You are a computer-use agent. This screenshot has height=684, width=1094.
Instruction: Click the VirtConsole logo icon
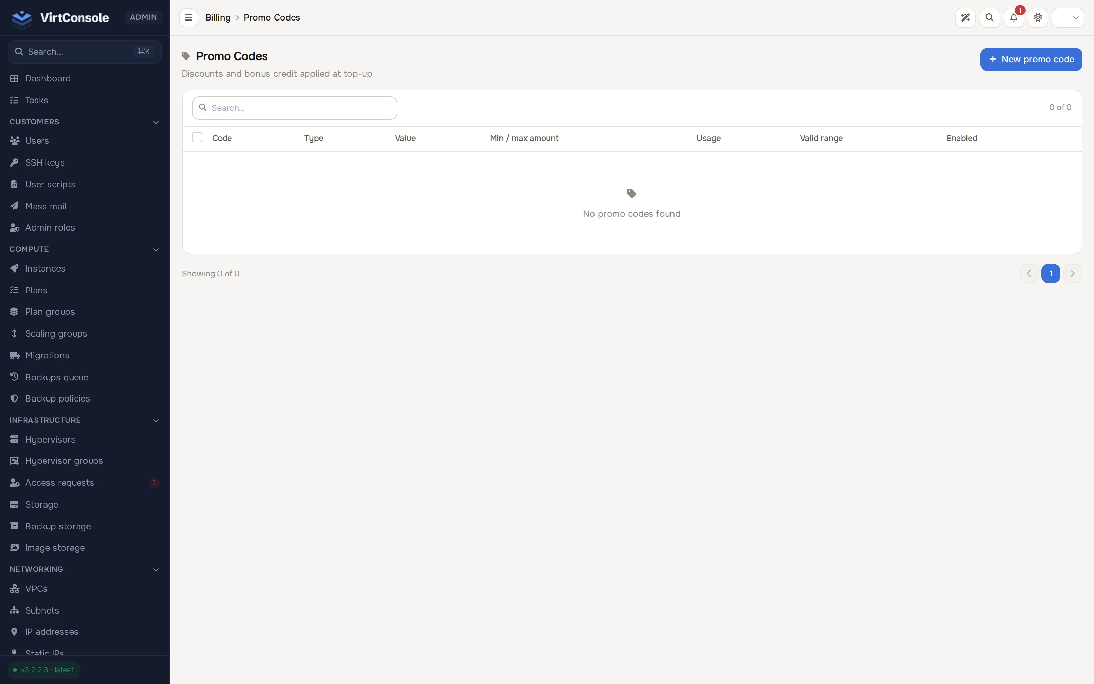click(22, 18)
